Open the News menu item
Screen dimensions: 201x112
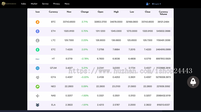coord(67,4)
